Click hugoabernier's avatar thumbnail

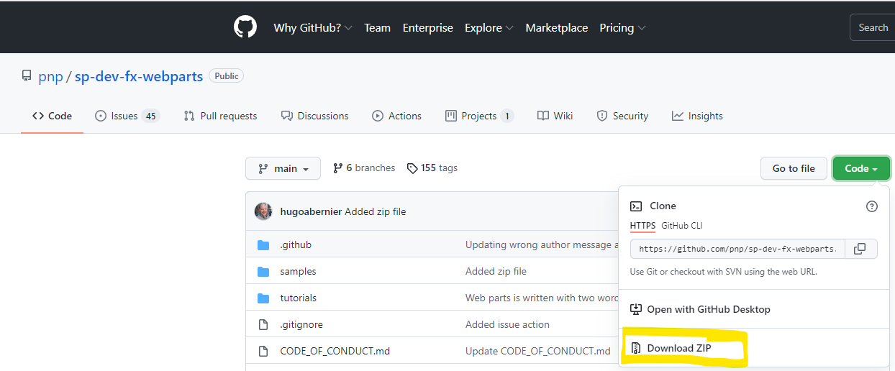pyautogui.click(x=263, y=211)
